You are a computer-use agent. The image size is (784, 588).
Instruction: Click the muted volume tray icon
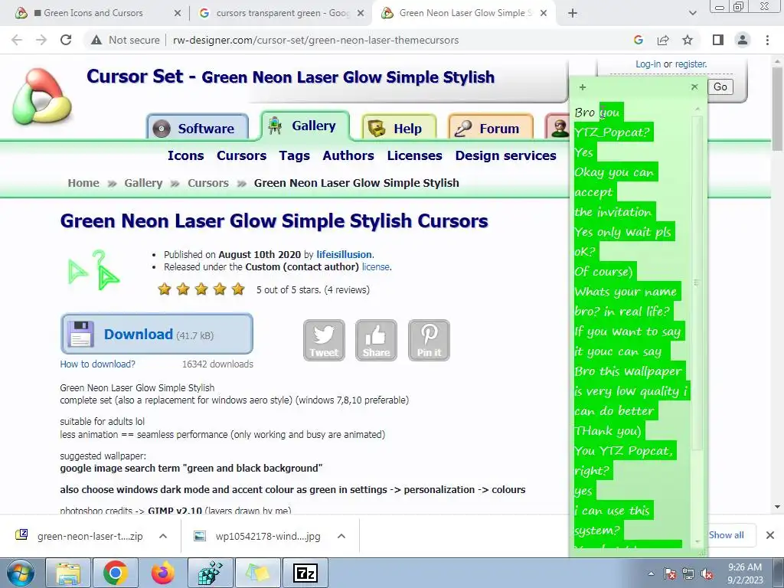coord(707,574)
